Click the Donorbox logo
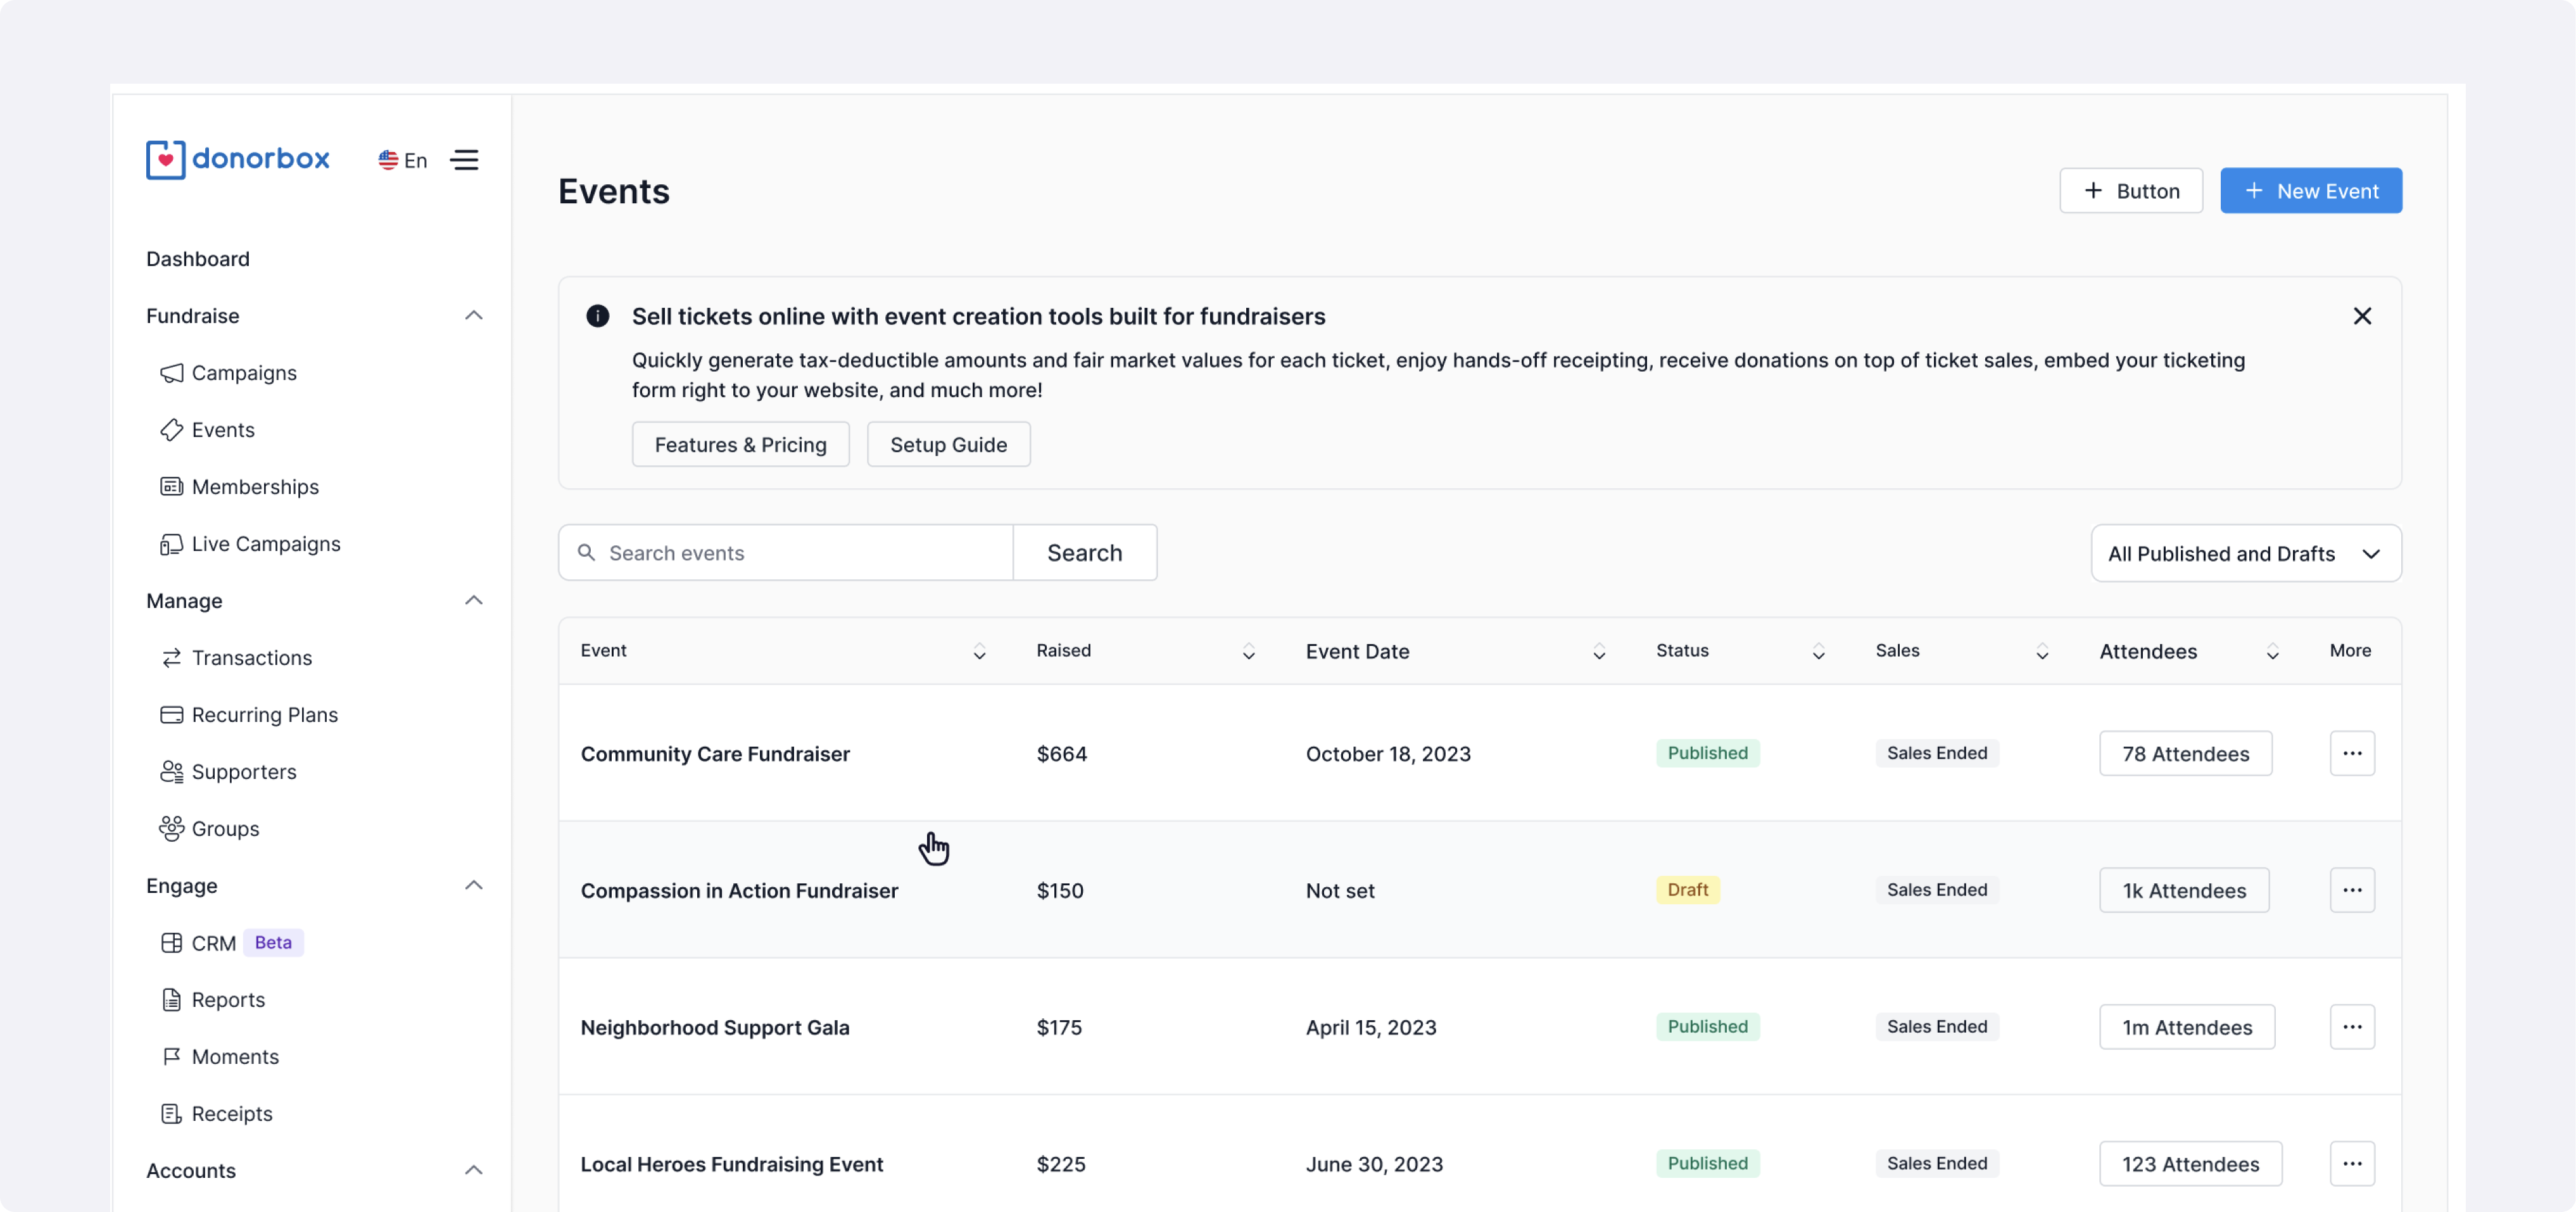This screenshot has height=1212, width=2576. point(237,160)
